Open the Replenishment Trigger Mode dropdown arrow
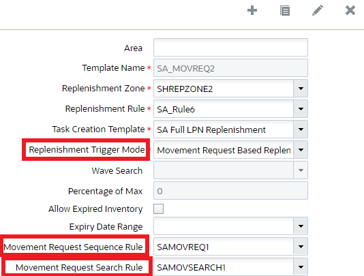 (301, 150)
